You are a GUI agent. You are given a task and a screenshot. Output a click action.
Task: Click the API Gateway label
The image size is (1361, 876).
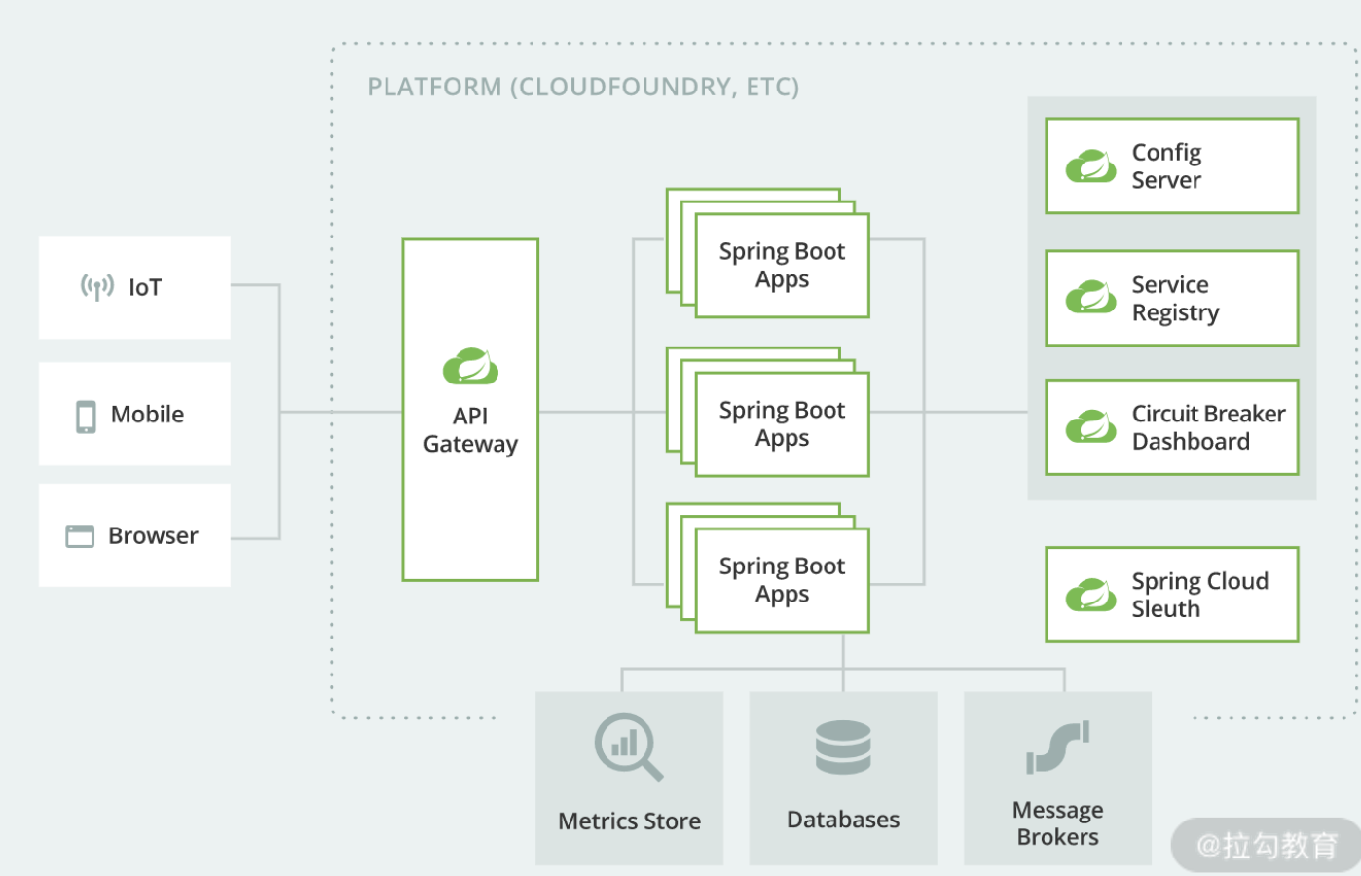470,430
